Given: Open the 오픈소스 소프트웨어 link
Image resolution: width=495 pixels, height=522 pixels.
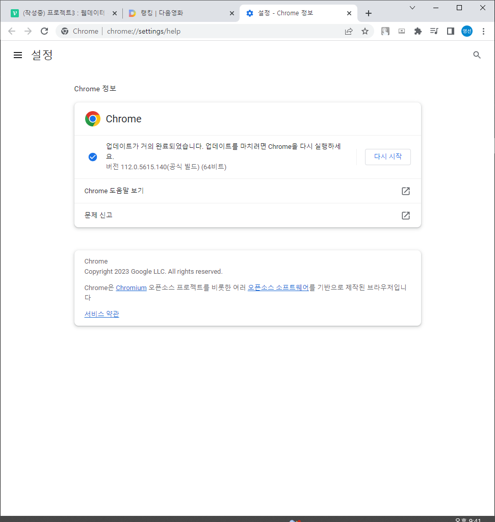Looking at the screenshot, I should coord(278,288).
